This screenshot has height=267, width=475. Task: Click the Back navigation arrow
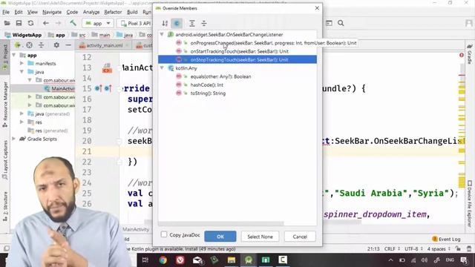[46, 23]
